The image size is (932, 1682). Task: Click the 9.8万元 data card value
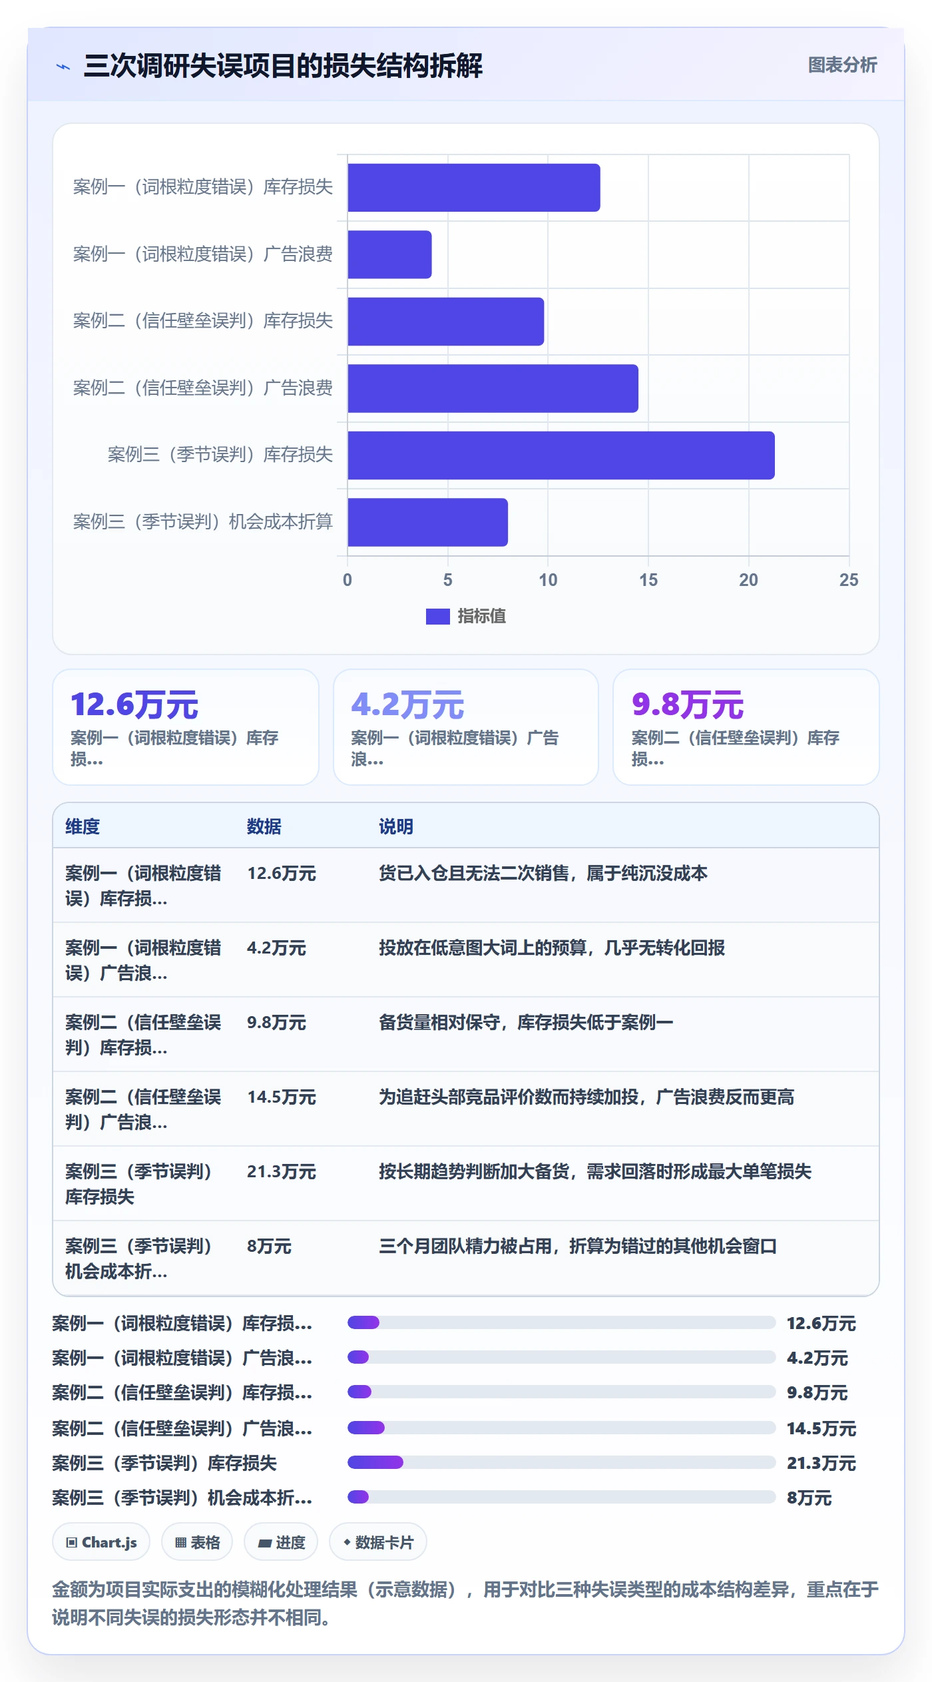pos(688,704)
